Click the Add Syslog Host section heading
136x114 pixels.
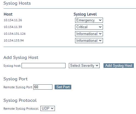tap(21, 58)
